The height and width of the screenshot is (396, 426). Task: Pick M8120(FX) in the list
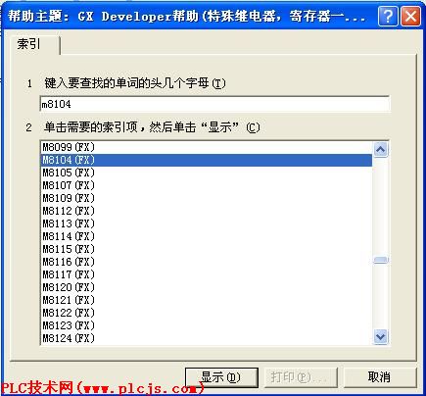coord(207,287)
